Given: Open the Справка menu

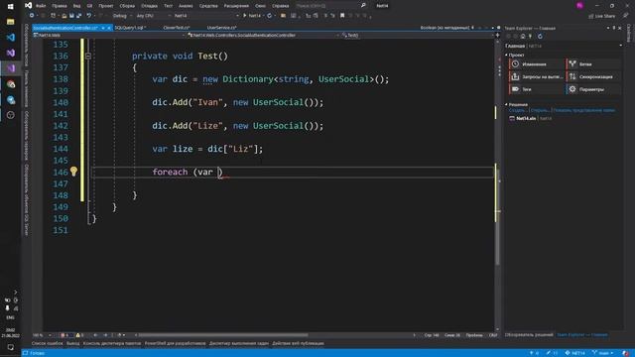Looking at the screenshot, I should tap(280, 6).
